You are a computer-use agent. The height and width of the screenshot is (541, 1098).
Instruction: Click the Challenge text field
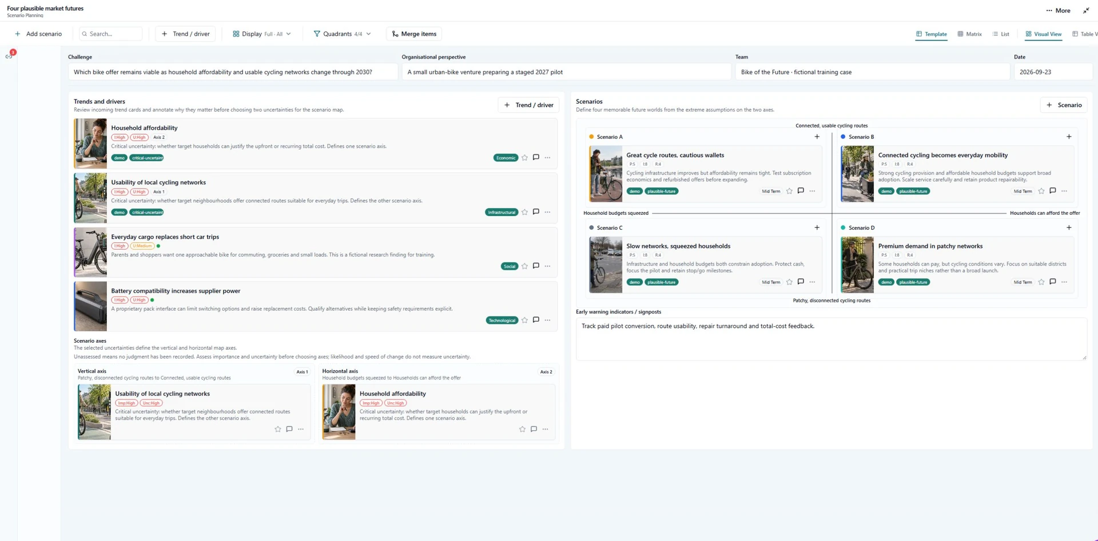pyautogui.click(x=233, y=72)
